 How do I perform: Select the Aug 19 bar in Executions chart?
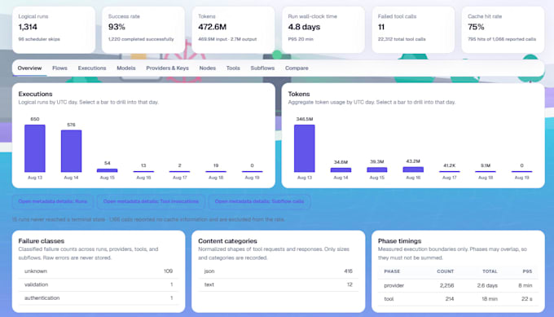(x=252, y=171)
